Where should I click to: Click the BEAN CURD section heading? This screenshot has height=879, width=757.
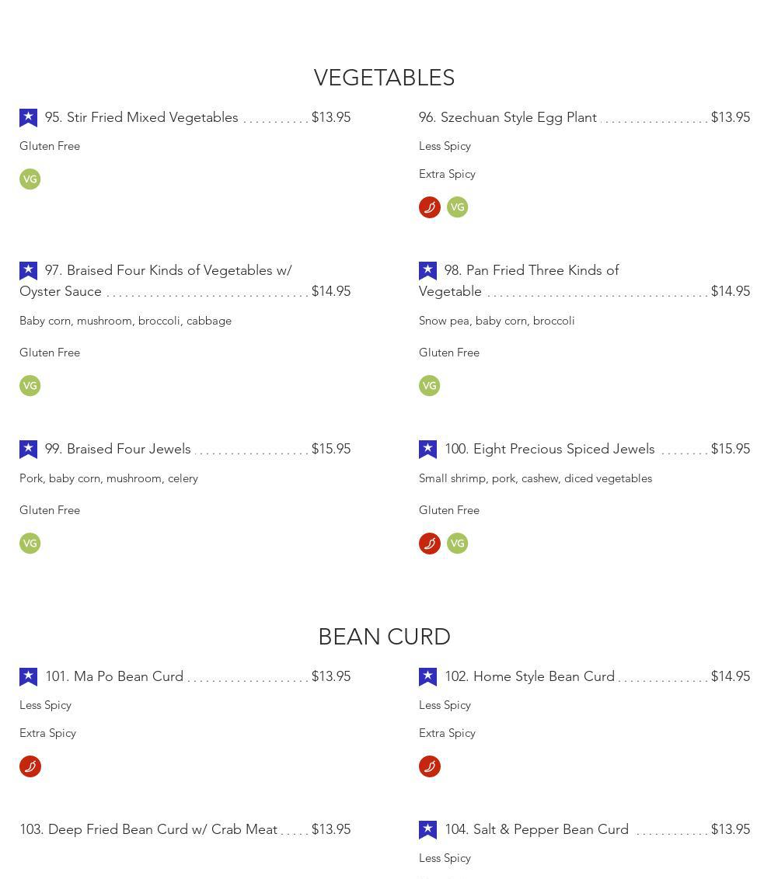(x=384, y=637)
